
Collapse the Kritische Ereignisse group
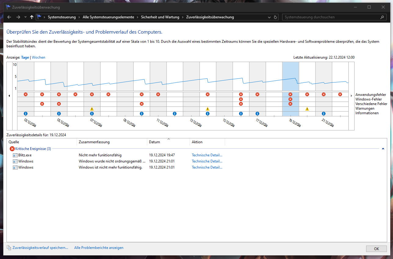[x=383, y=149]
